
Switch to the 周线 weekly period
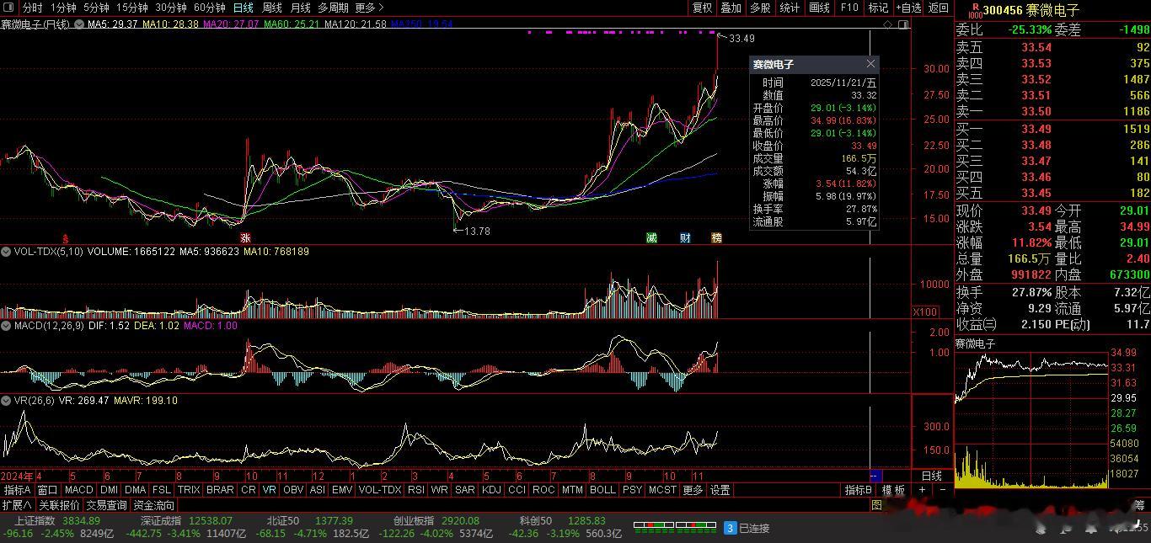[x=271, y=8]
